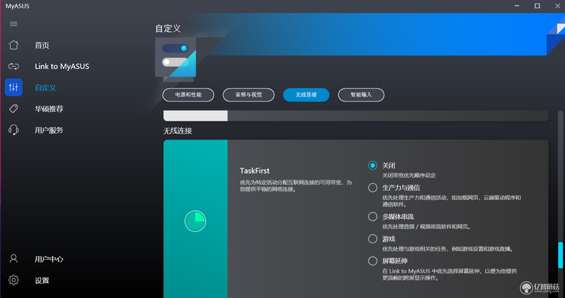Switch to 电源和性能 tab

click(x=189, y=95)
